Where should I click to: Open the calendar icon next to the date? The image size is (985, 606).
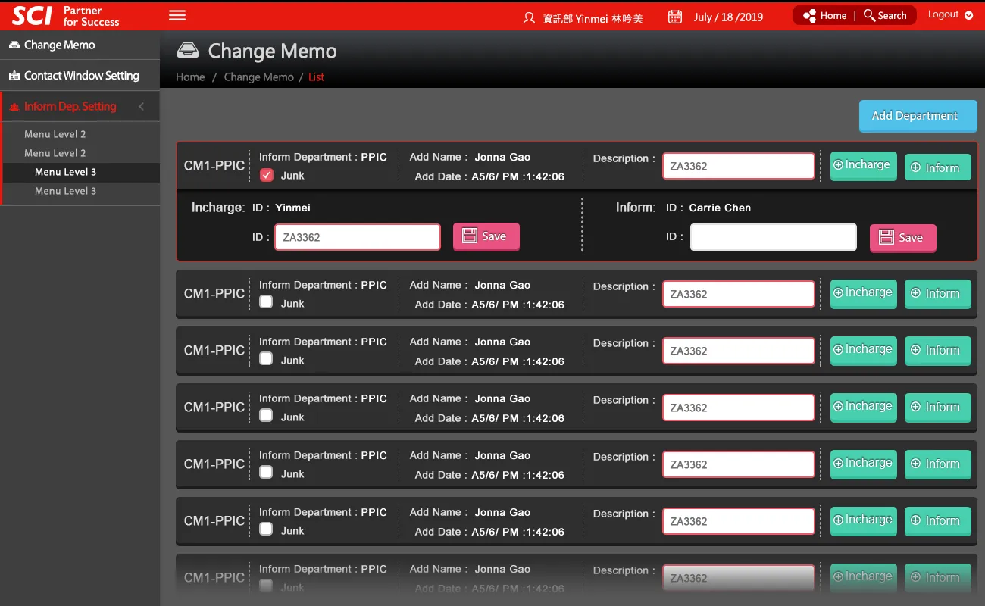(x=675, y=17)
